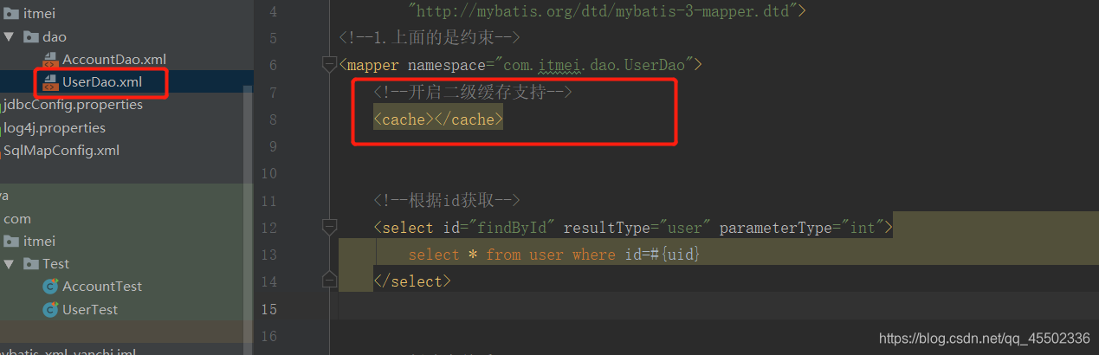Click the closing select tag on line 14
This screenshot has width=1099, height=355.
tap(412, 281)
